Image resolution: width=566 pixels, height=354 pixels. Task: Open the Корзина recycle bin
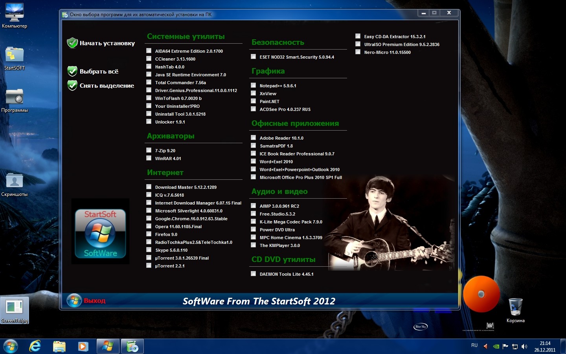515,310
